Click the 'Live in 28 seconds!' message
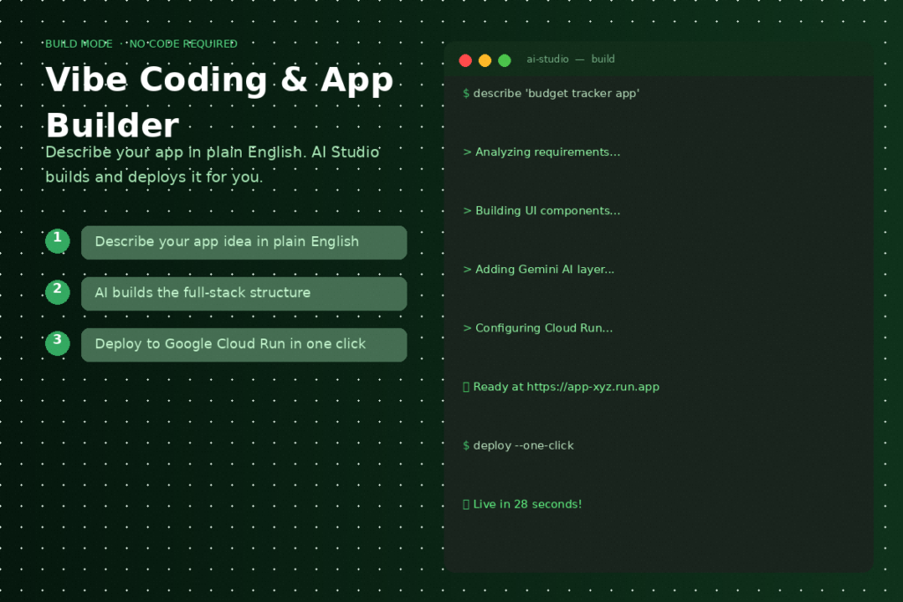This screenshot has height=602, width=903. 523,503
